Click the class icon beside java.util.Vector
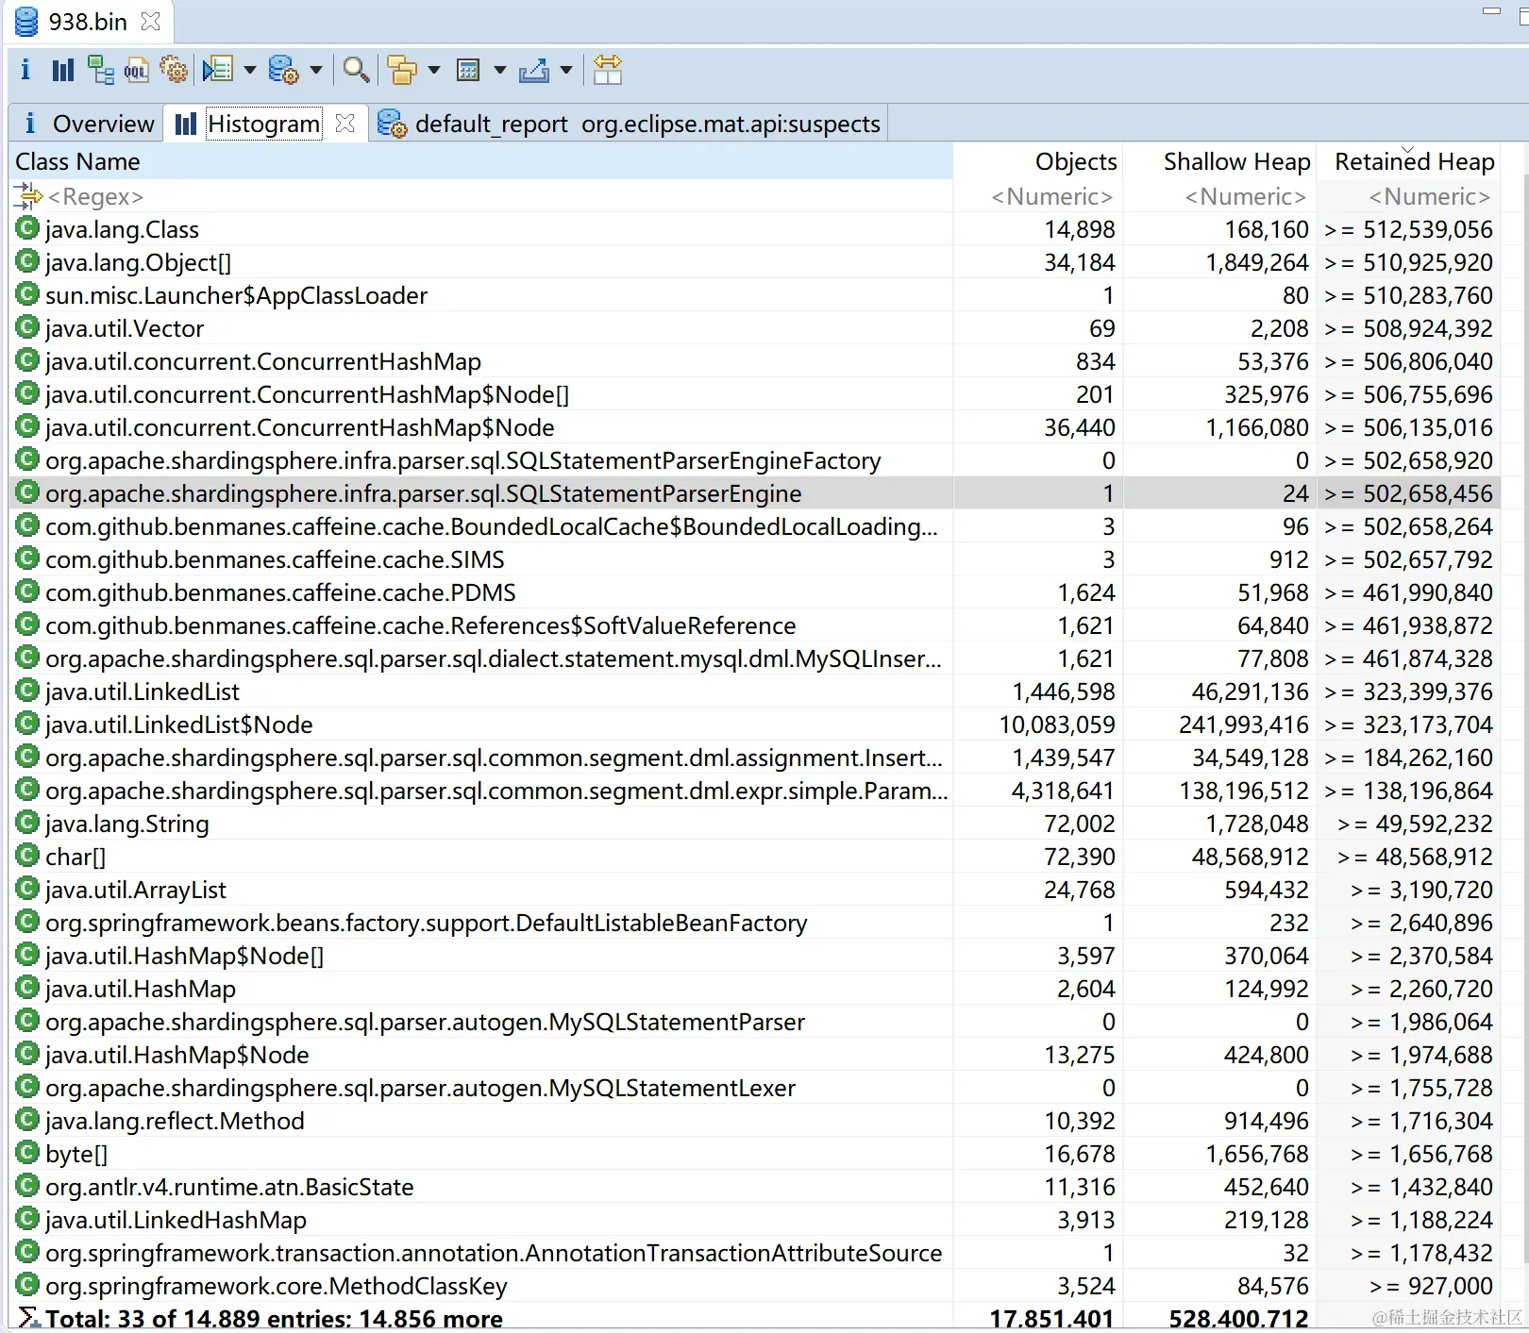 [27, 327]
